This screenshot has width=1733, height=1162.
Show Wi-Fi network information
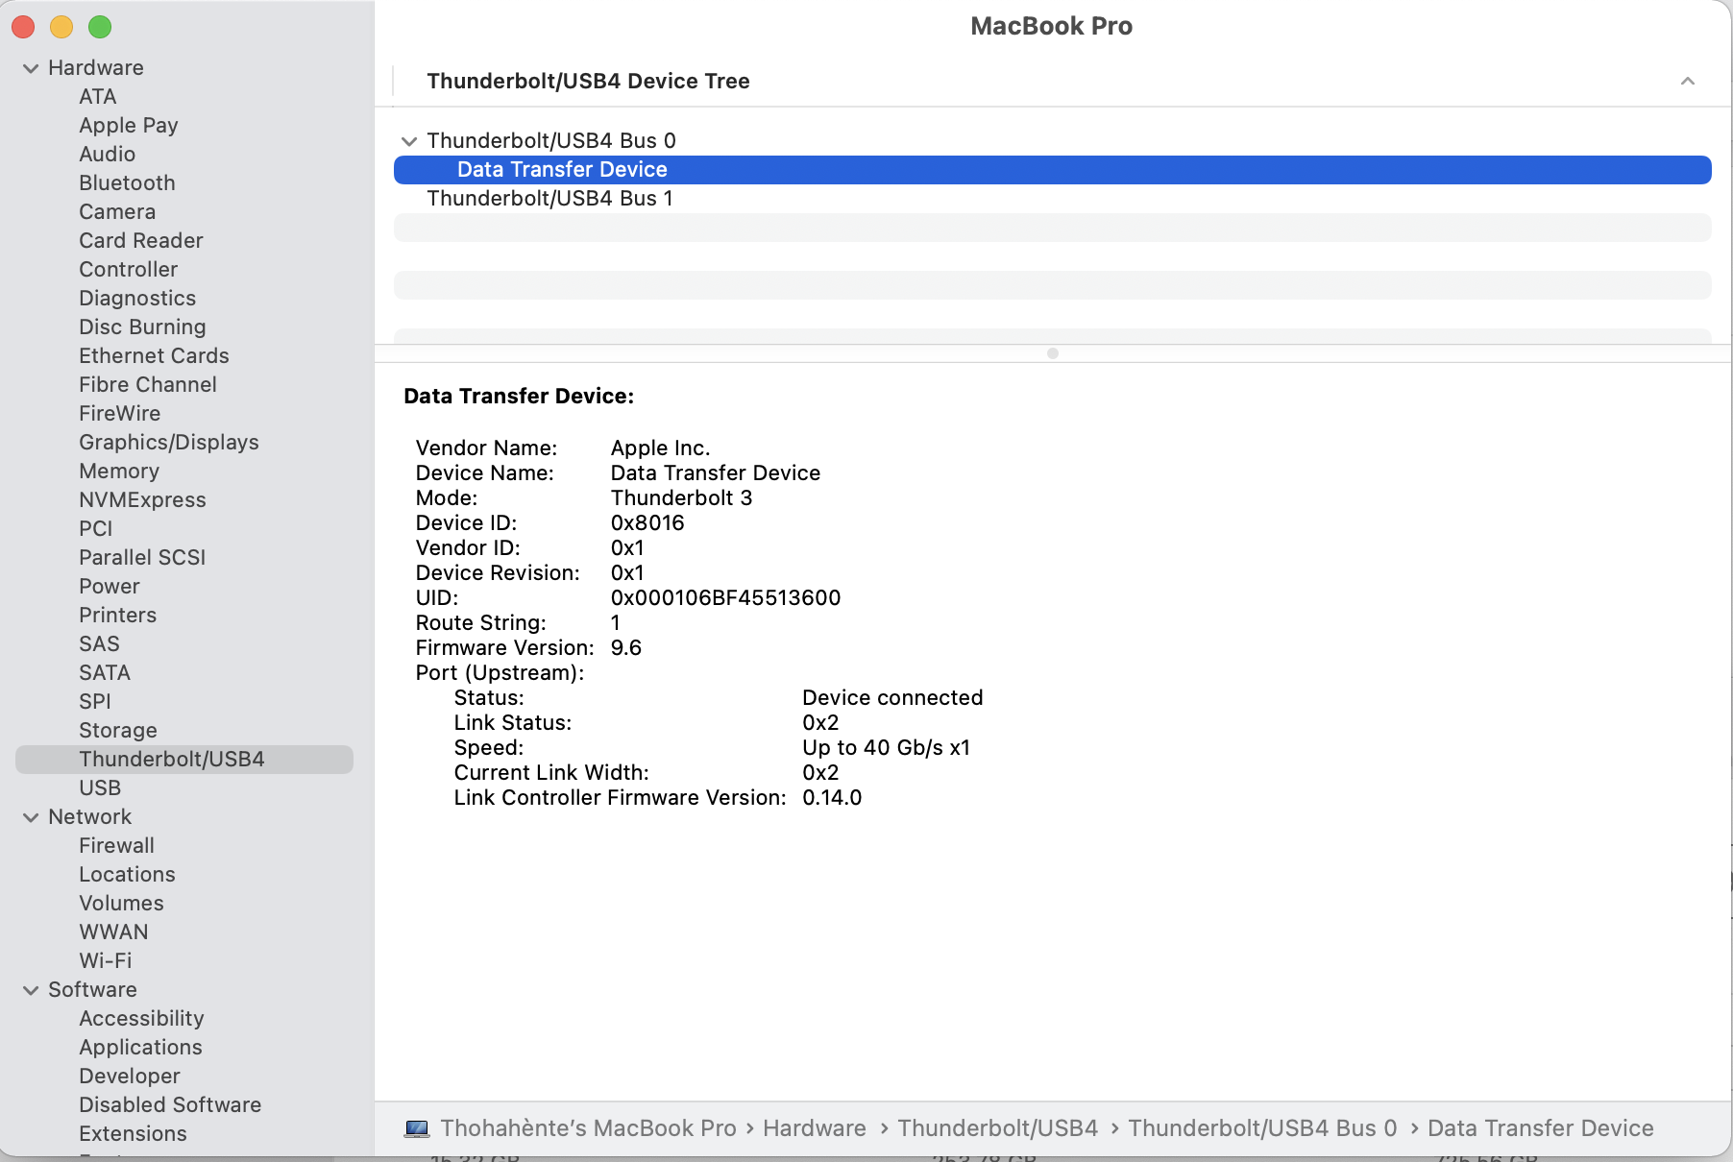[x=106, y=961]
